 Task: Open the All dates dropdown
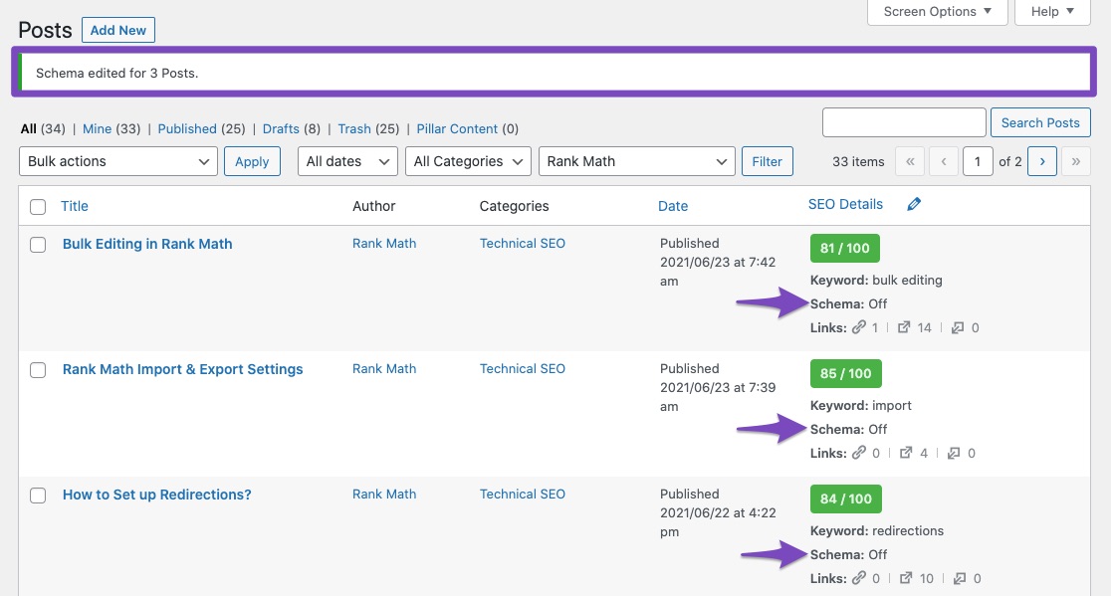347,161
